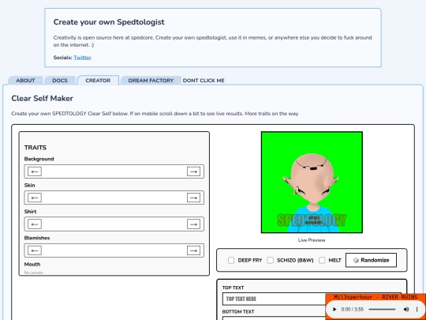Play the RIVER RUINS audio track

[x=334, y=310]
